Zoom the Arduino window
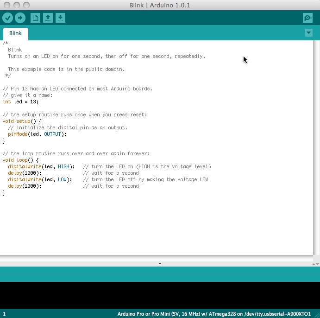Screen dimensions: 320x318 (25, 5)
